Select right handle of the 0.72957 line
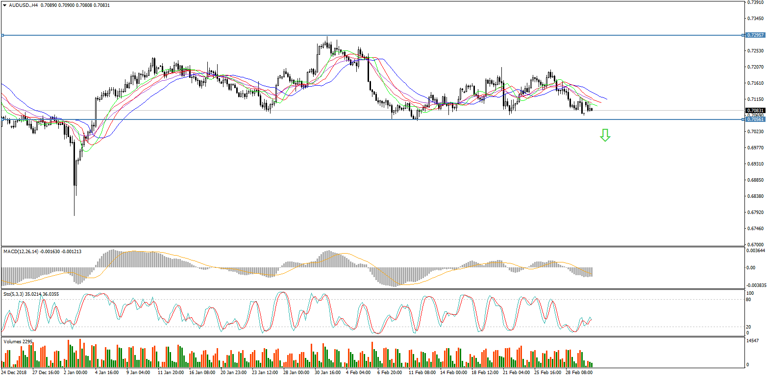The height and width of the screenshot is (378, 767). [x=743, y=35]
